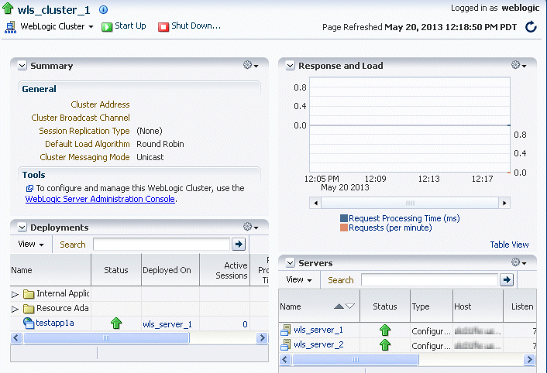
Task: Click the Deployments horizontal scrollbar thumb
Action: click(x=106, y=338)
